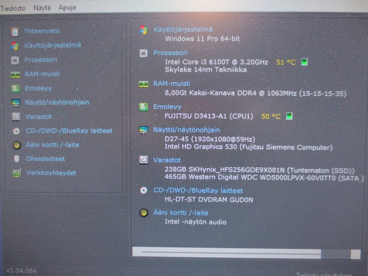Click the Prosessori heading link in summary
368x276 pixels.
click(170, 53)
